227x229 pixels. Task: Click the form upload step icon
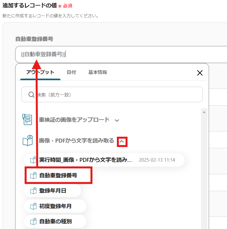point(27,120)
